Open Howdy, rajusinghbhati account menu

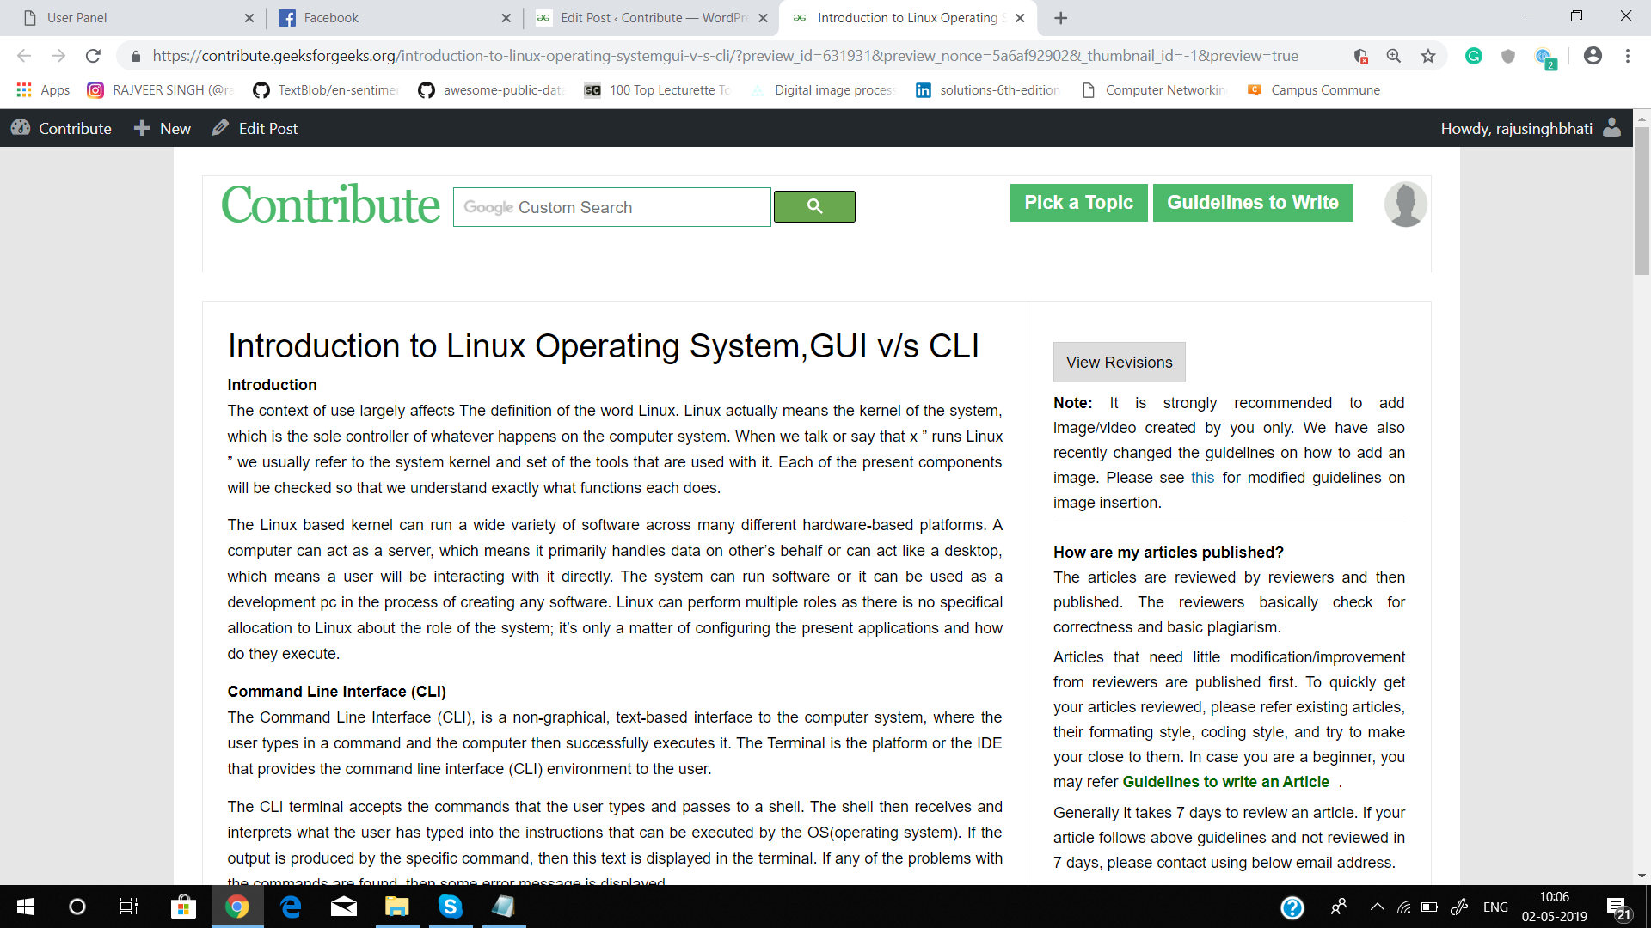pos(1517,128)
